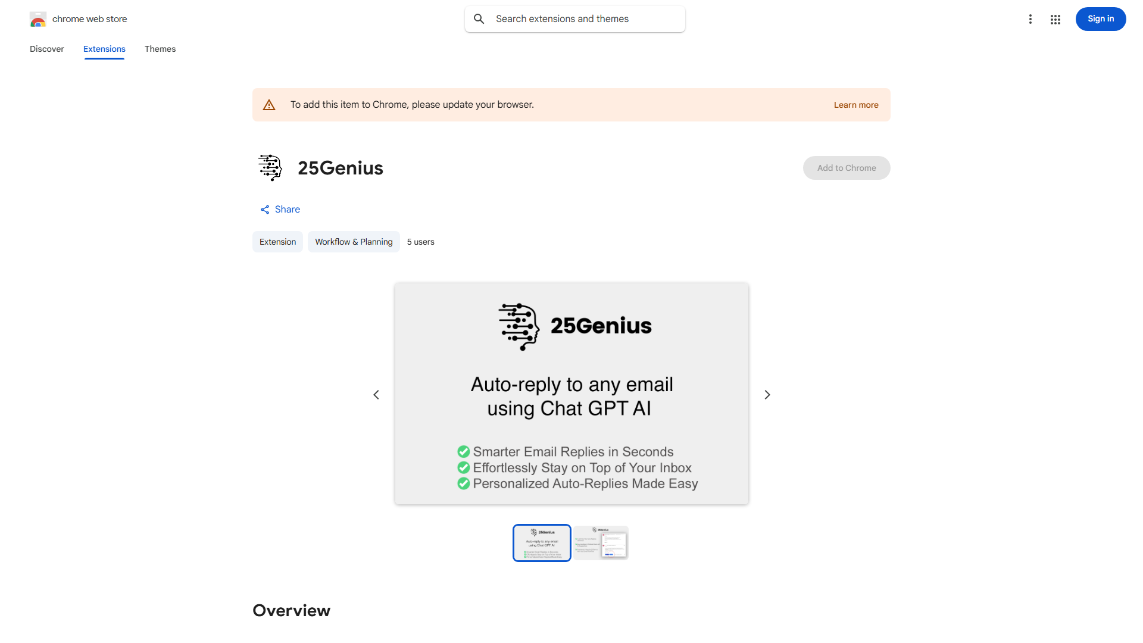Switch to the Discover tab
The image size is (1143, 643).
[x=47, y=49]
